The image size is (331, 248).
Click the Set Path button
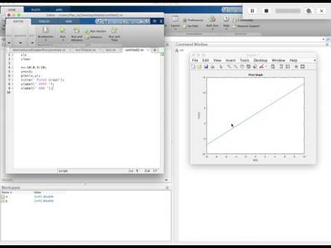[190, 26]
